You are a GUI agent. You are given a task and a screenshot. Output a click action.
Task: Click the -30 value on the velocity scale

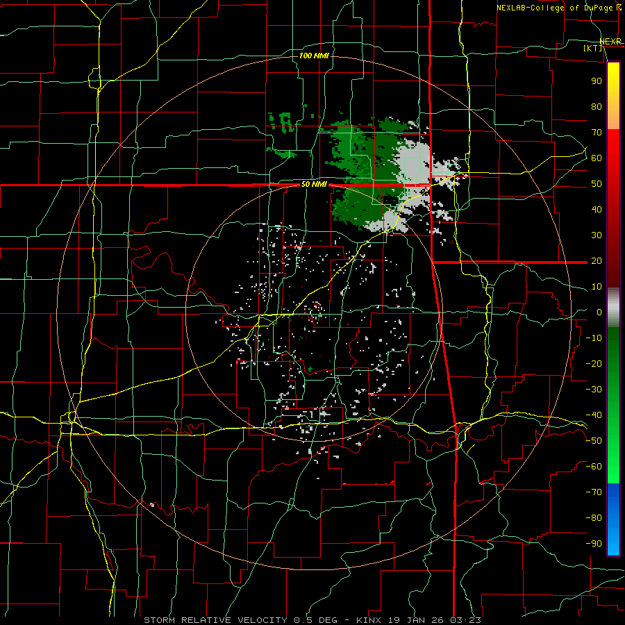point(594,390)
